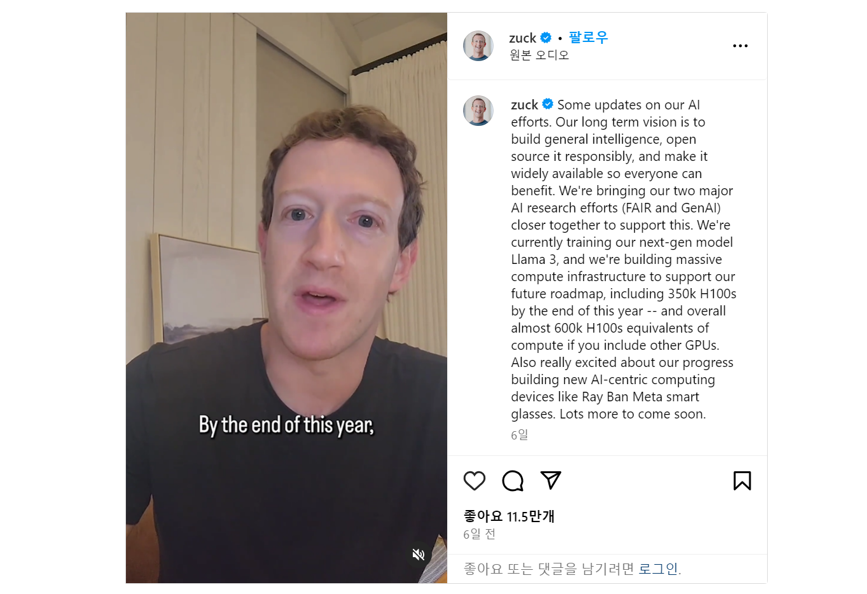Pause the video by clicking on it
The image size is (867, 594).
(x=286, y=254)
